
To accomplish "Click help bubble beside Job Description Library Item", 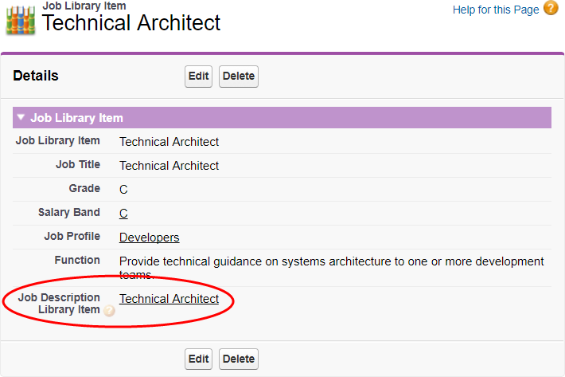I will tap(109, 311).
